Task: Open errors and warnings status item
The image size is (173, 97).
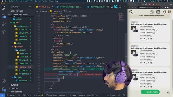Action: 27,95
